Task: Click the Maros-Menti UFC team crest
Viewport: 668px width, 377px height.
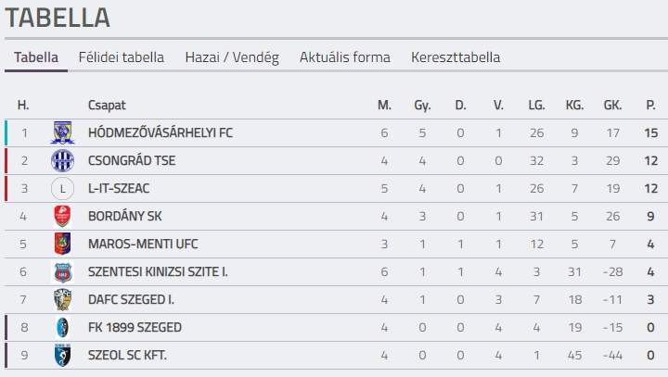Action: pyautogui.click(x=63, y=244)
